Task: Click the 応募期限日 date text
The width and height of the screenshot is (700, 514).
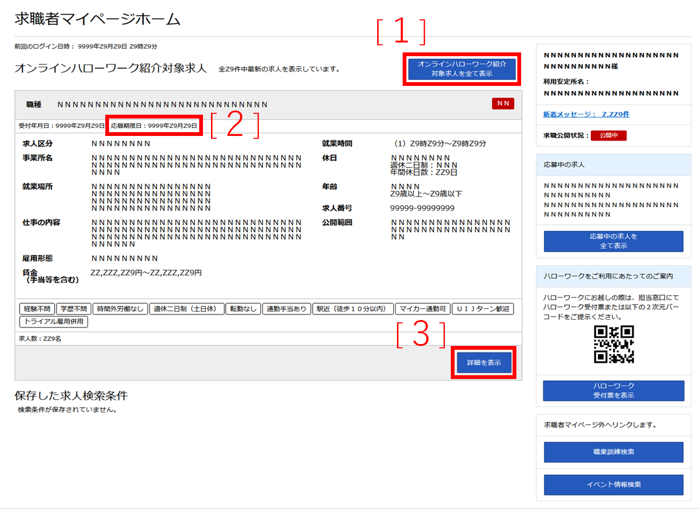Action: (x=154, y=126)
